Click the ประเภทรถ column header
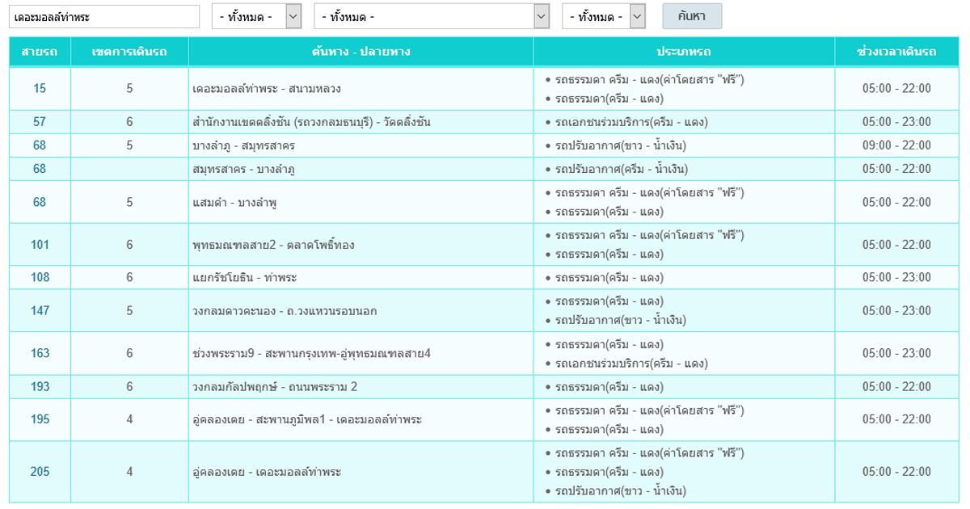 [x=684, y=52]
